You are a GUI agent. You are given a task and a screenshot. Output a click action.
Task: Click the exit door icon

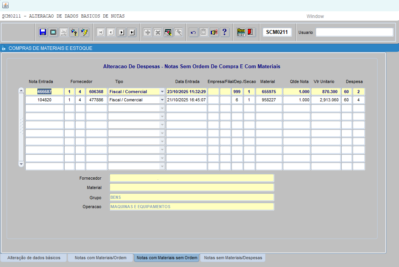point(251,32)
